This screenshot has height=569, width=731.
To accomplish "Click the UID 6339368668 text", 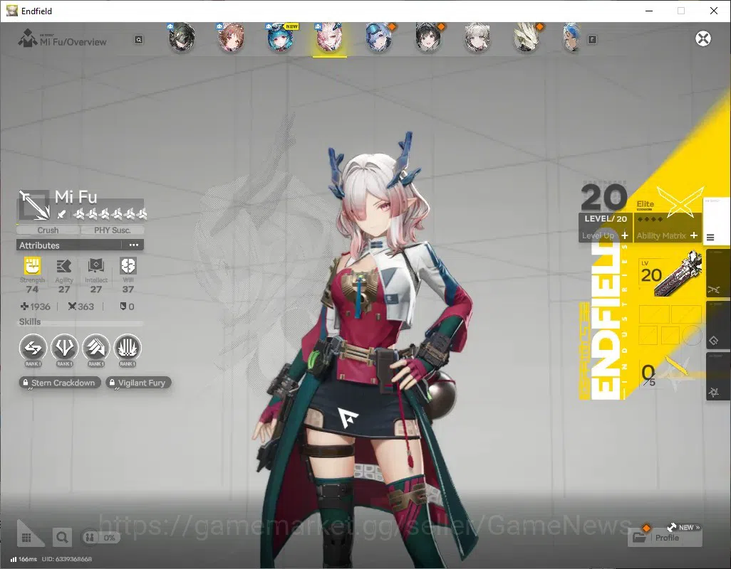I will [67, 559].
